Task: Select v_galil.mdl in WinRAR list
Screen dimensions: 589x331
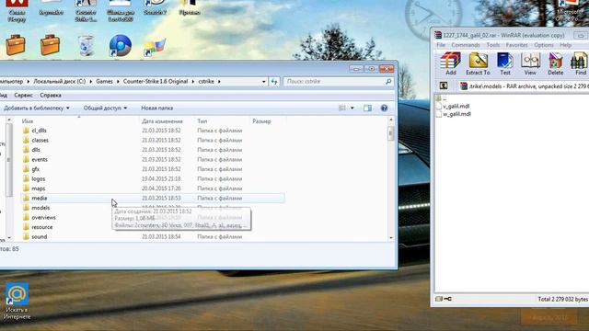Action: point(456,107)
